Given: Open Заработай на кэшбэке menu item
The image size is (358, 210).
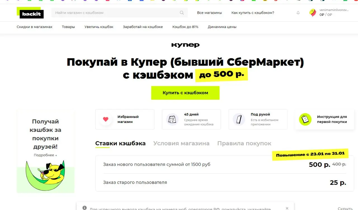Looking at the screenshot, I should coord(143,27).
